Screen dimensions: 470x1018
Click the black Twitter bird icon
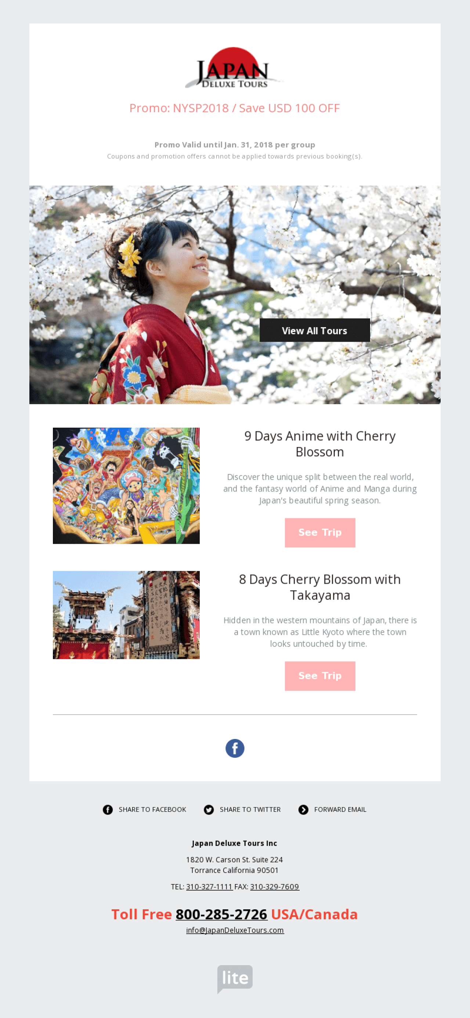[x=209, y=809]
